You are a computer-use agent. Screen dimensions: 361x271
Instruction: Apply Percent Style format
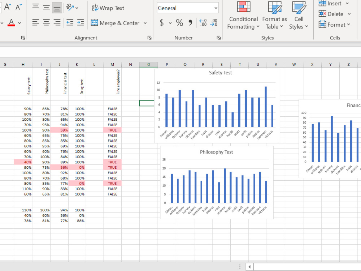coord(179,22)
